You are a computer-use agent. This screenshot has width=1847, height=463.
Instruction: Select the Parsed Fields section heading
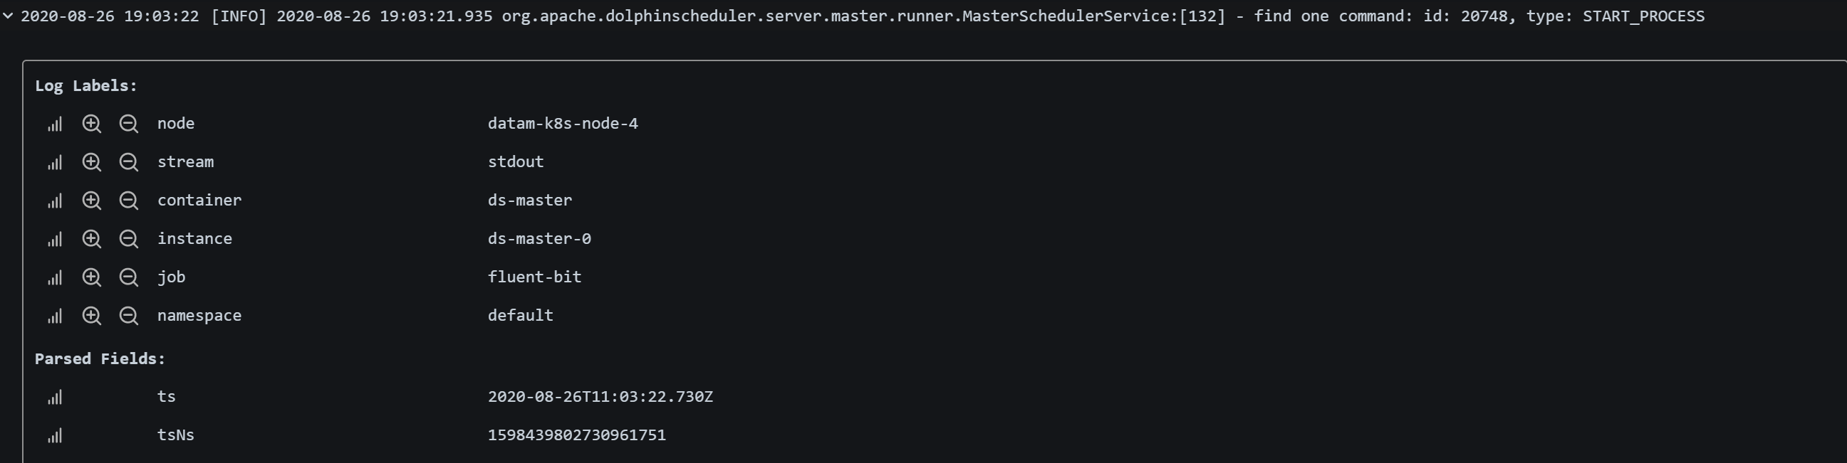[x=100, y=358]
